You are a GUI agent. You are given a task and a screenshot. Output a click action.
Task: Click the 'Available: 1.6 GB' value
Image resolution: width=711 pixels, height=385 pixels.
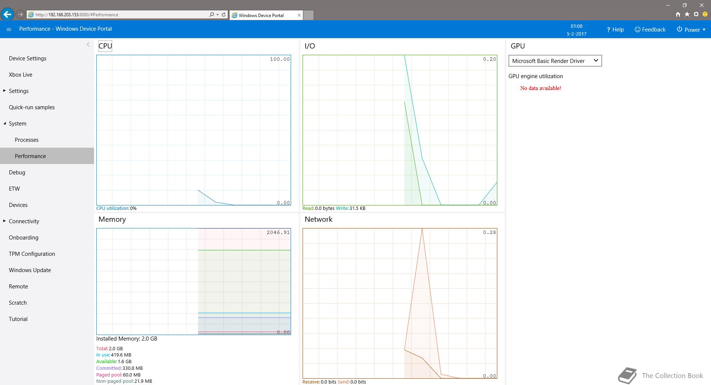pos(114,362)
